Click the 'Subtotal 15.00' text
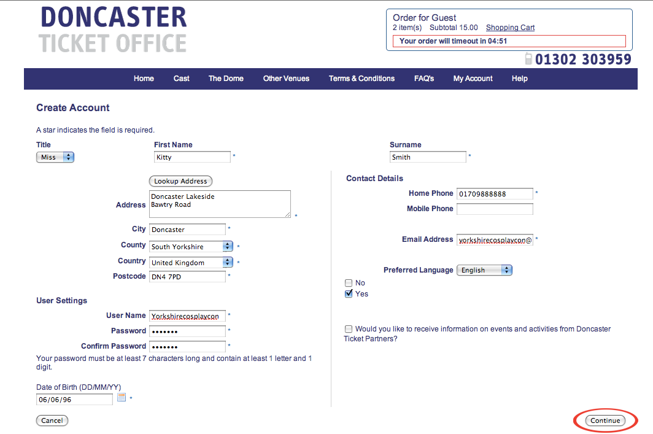This screenshot has width=653, height=434. (x=454, y=28)
